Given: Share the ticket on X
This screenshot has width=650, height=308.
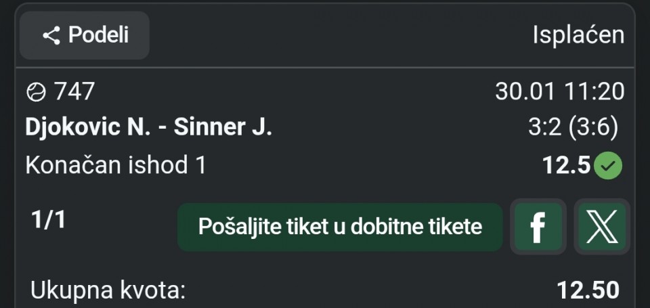Looking at the screenshot, I should pos(601,227).
